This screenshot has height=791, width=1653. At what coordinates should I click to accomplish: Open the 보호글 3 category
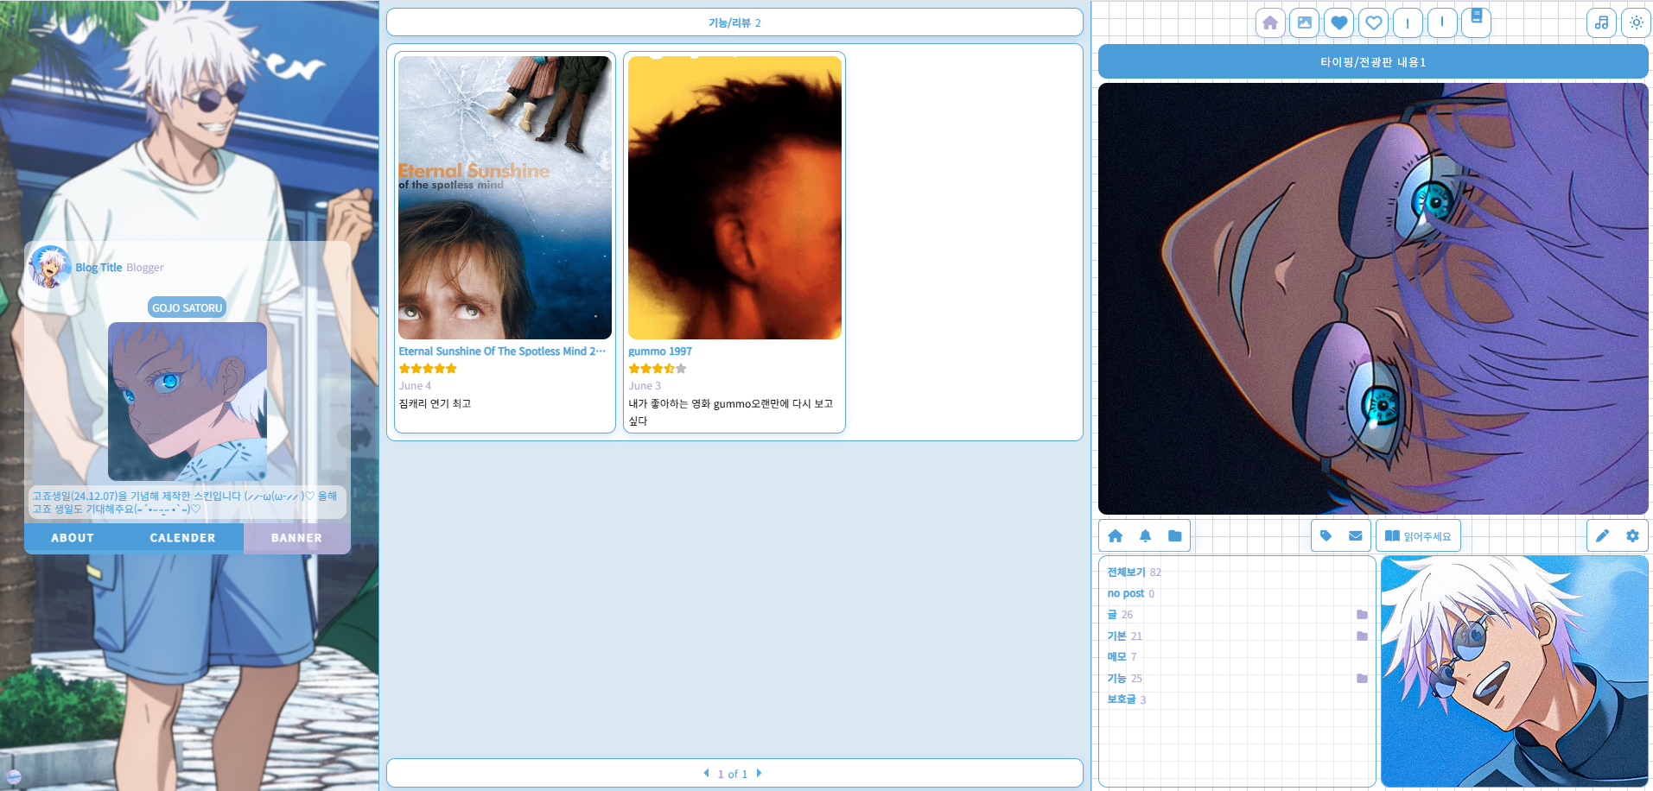(x=1126, y=699)
